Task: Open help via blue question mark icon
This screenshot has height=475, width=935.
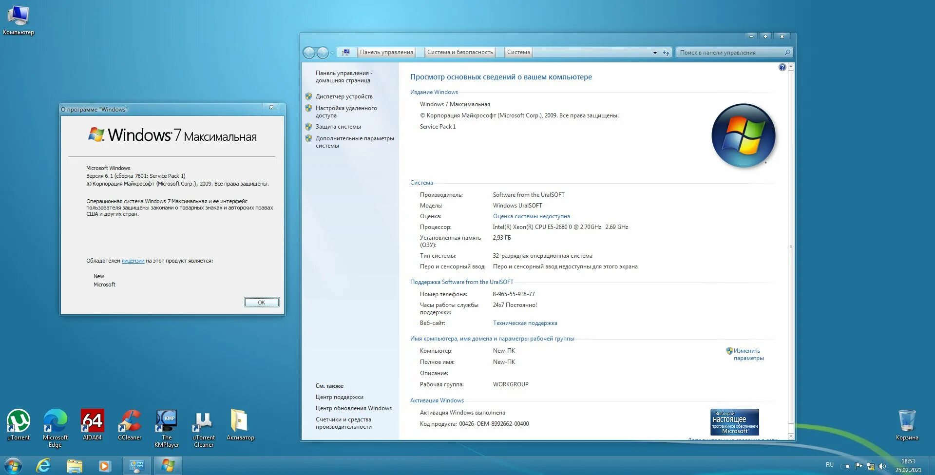Action: [782, 67]
